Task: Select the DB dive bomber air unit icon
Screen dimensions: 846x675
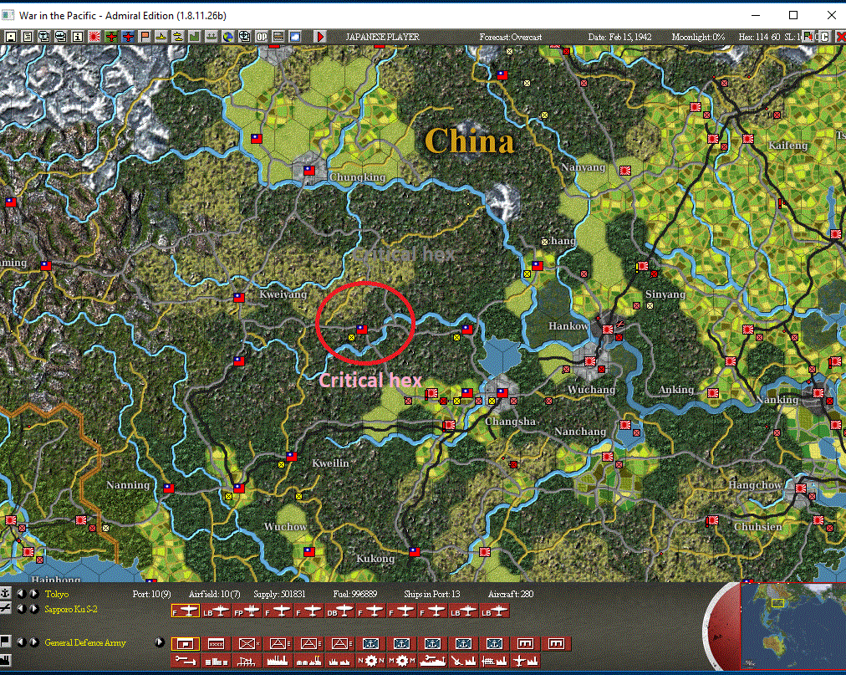Action: [340, 611]
